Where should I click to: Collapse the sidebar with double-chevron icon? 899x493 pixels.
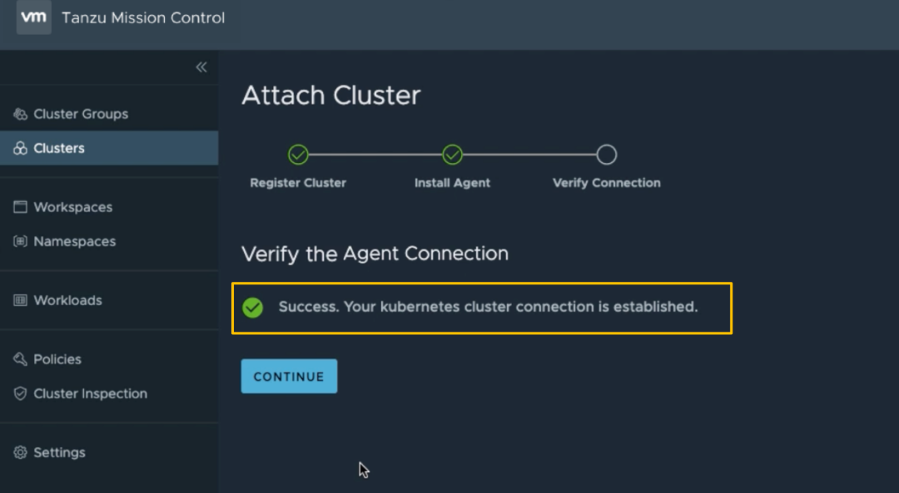pos(201,67)
